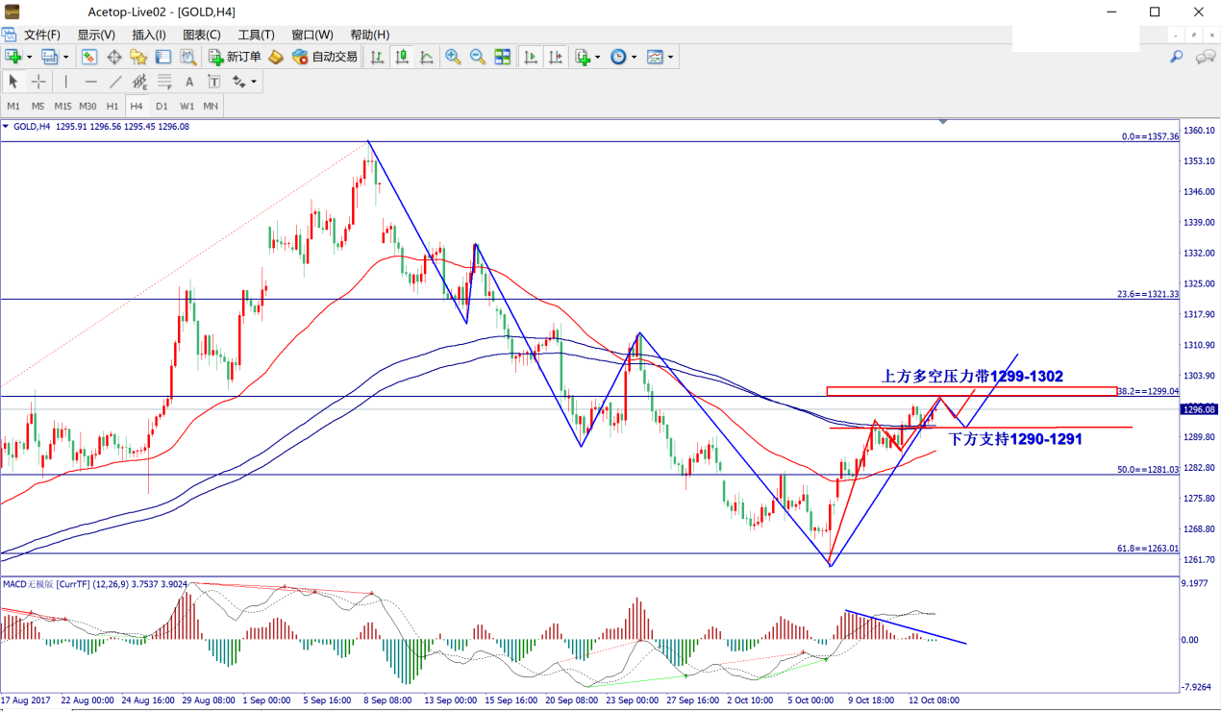
Task: Open the 插入(I) menu
Action: (149, 35)
